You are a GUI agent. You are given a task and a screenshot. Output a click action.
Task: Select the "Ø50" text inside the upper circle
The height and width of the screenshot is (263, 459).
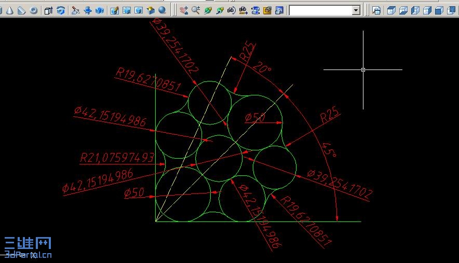pyautogui.click(x=254, y=117)
